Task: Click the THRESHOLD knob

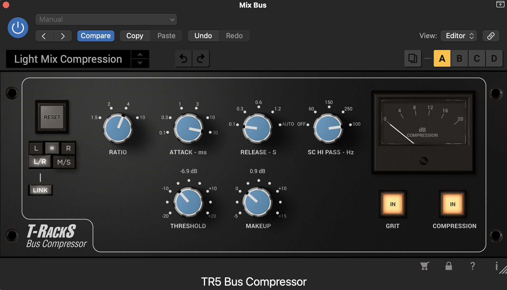Action: coord(188,202)
